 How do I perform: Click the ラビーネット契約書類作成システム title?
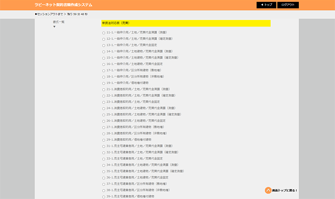click(63, 5)
